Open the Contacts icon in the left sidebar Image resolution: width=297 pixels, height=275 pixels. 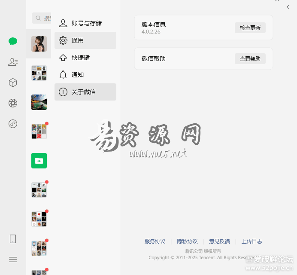tap(13, 62)
